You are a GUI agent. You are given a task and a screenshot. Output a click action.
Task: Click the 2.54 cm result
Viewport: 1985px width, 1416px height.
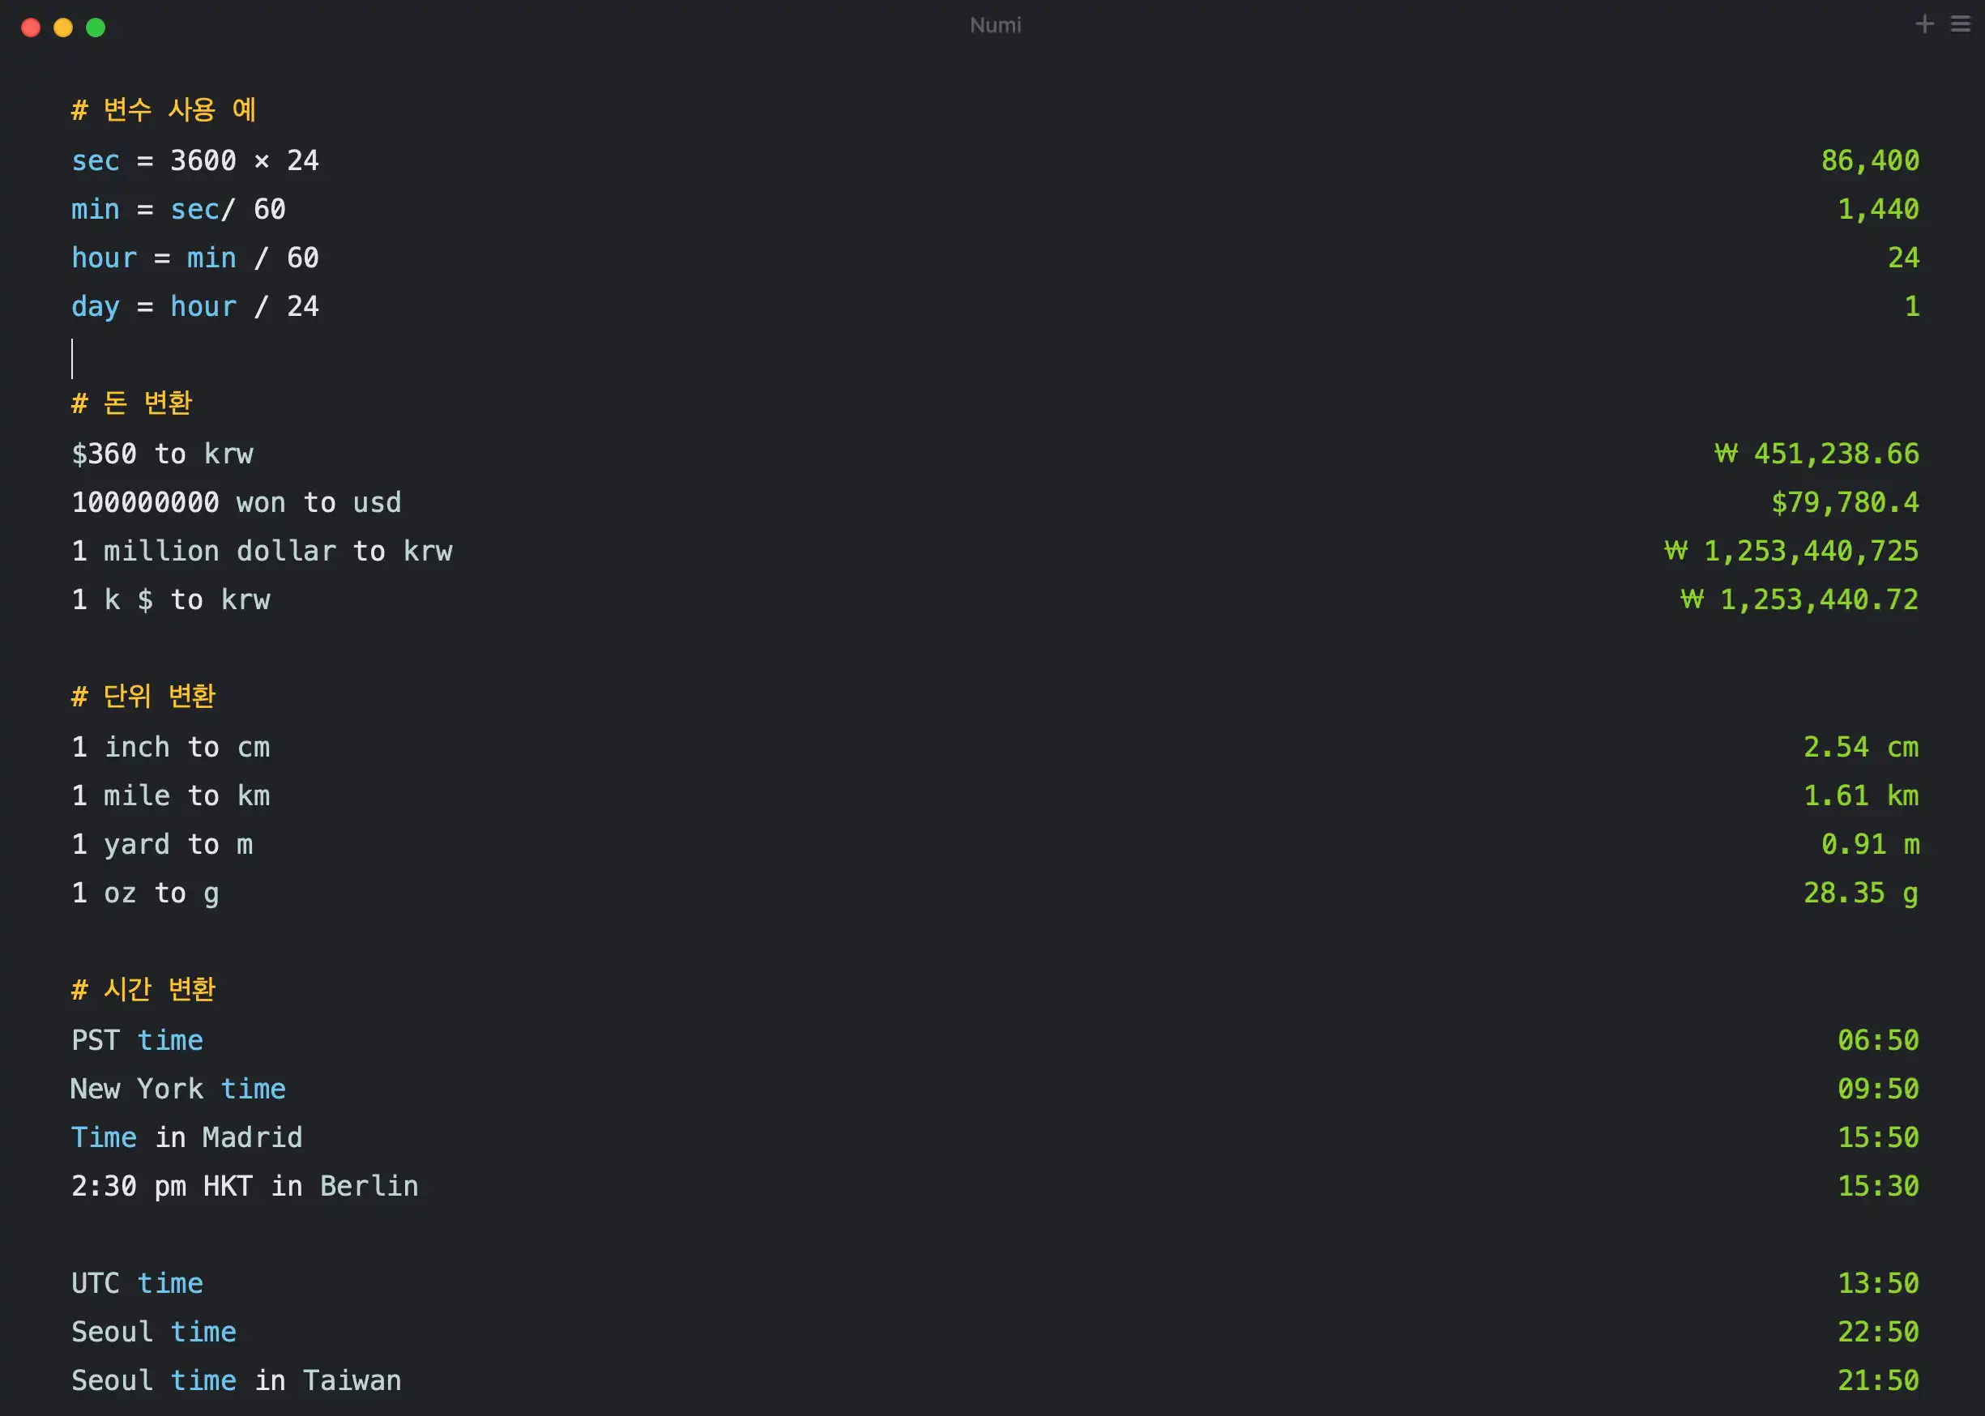click(x=1860, y=747)
